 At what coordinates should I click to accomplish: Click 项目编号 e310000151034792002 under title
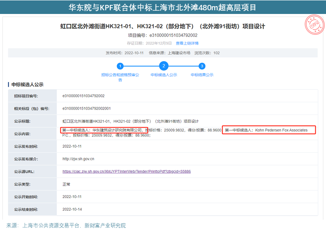(163, 35)
